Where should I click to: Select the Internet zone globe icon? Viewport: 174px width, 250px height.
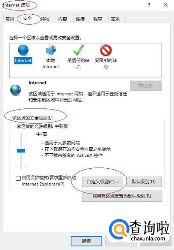[x=23, y=50]
